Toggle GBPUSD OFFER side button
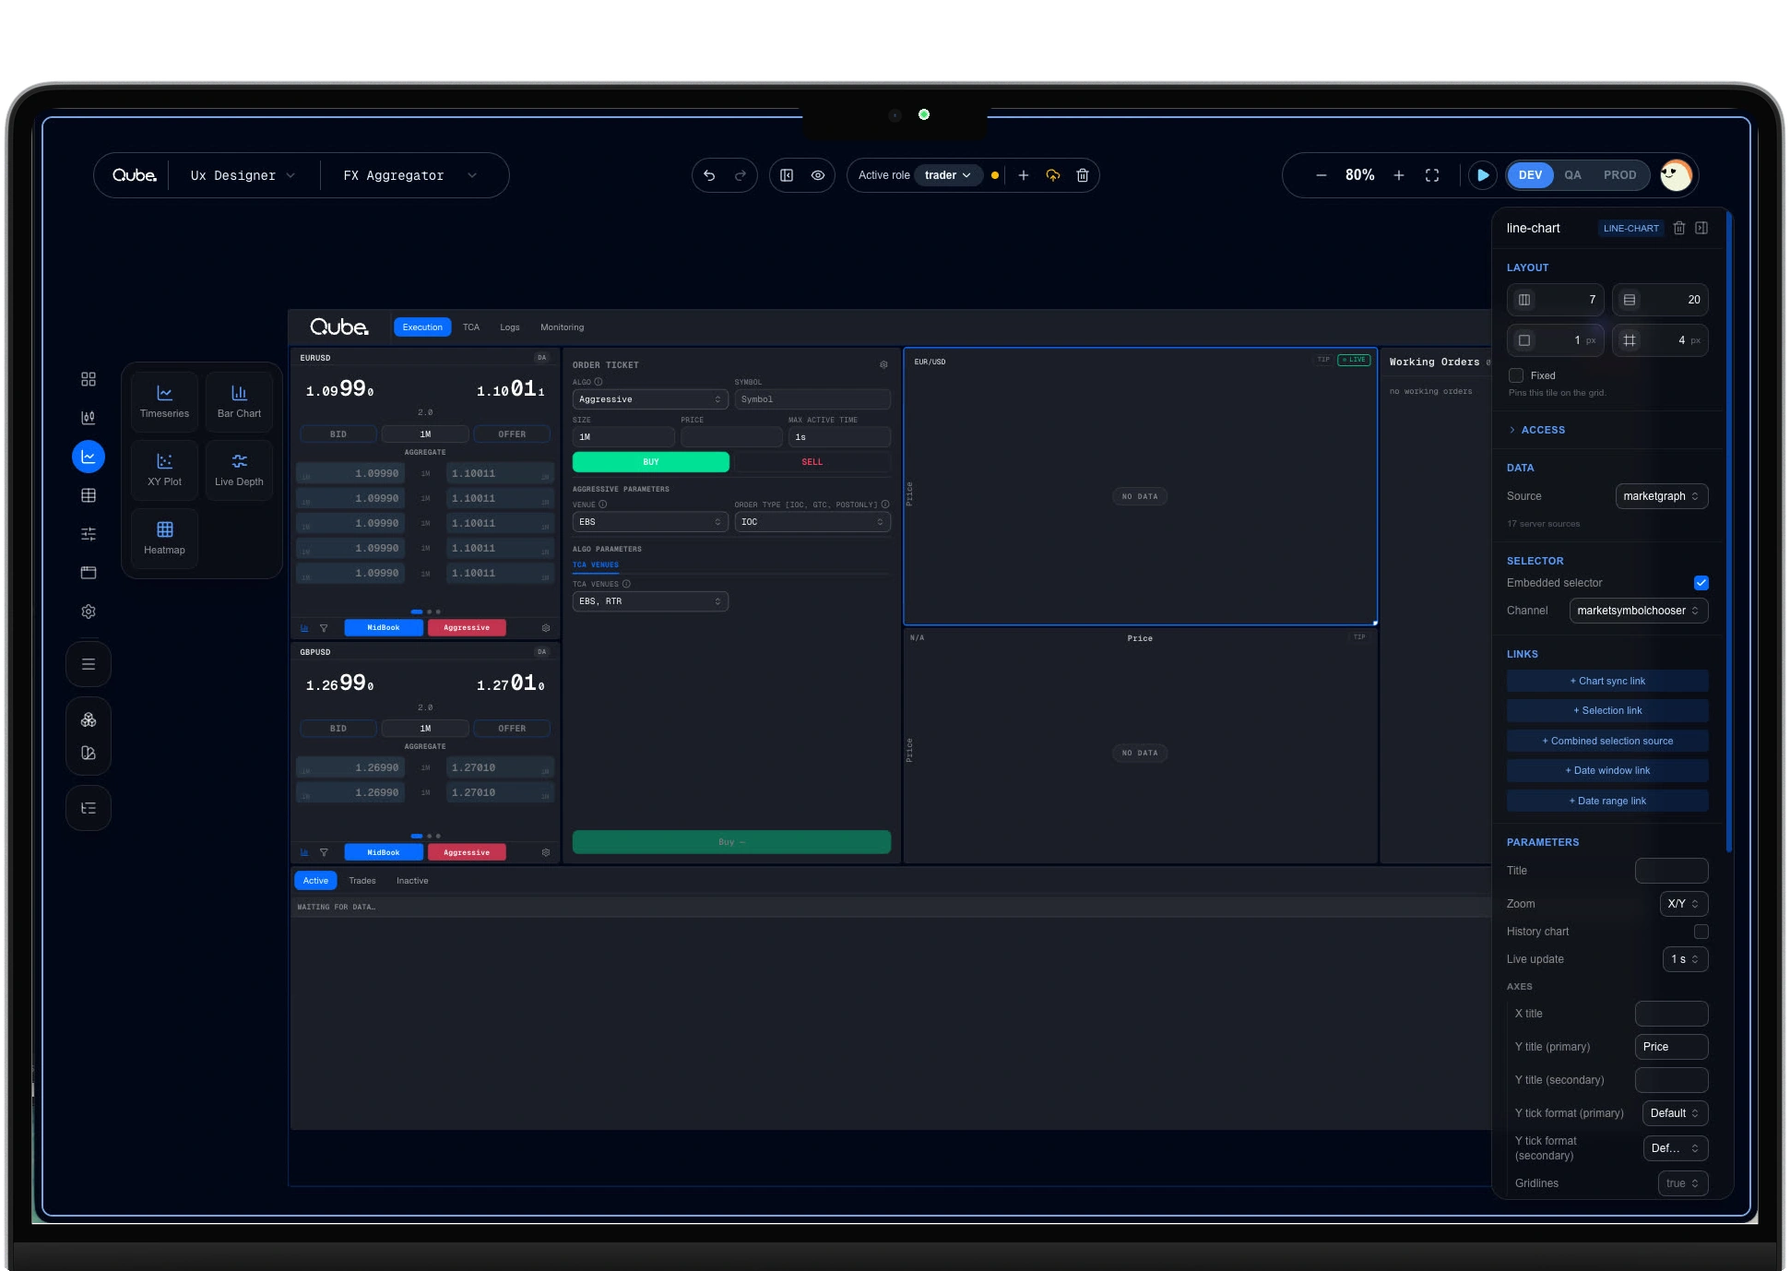The image size is (1790, 1271). [512, 729]
